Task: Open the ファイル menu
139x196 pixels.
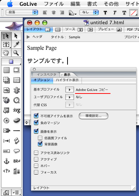Action: pos(54,4)
